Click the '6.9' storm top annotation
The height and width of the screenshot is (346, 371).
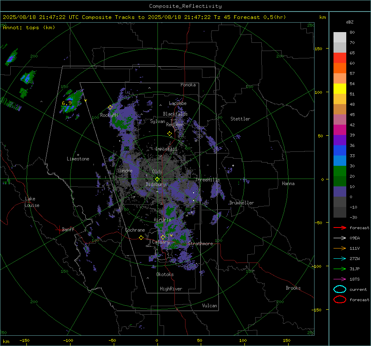click(x=67, y=103)
